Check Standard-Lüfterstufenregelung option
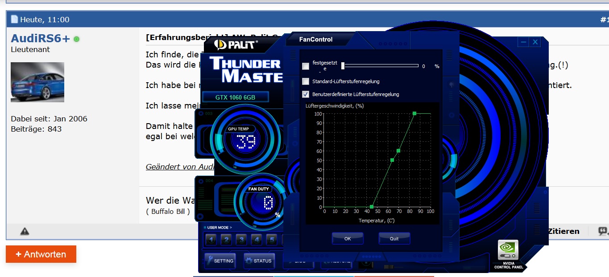This screenshot has width=609, height=277. [306, 81]
